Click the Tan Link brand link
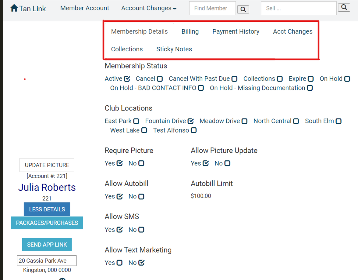The width and height of the screenshot is (358, 280). pos(32,9)
